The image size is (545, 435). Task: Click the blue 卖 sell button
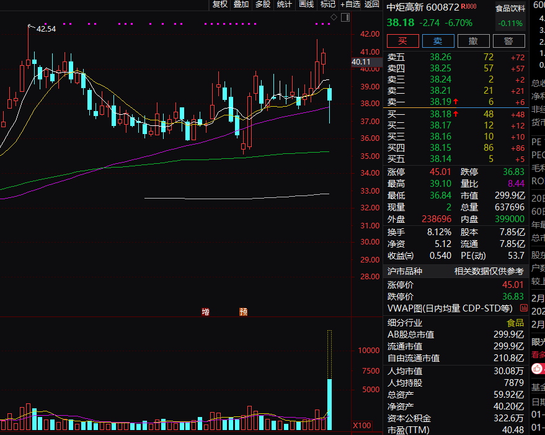coord(438,41)
